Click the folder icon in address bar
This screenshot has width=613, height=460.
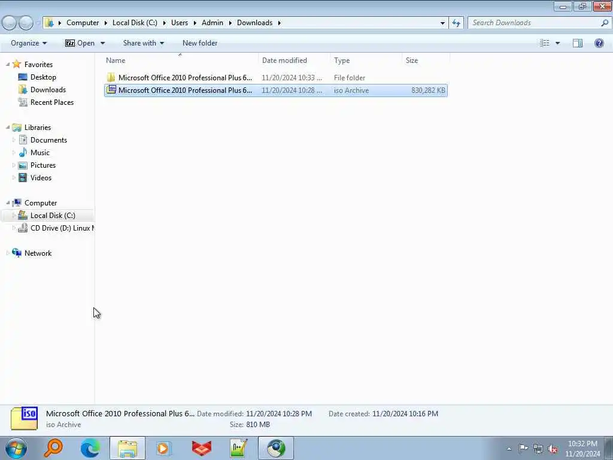pyautogui.click(x=49, y=23)
